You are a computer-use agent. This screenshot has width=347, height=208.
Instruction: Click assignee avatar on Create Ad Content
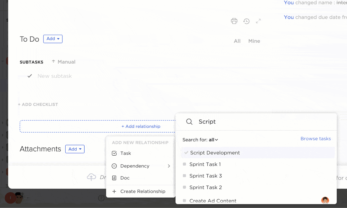[325, 201]
